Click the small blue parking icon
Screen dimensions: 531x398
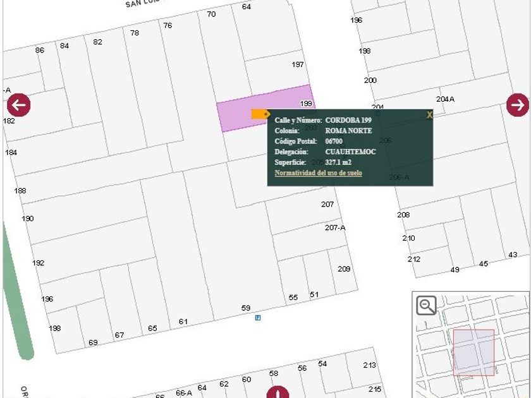(258, 317)
